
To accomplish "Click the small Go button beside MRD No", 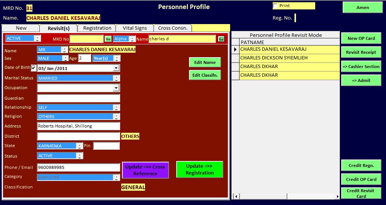I will click(108, 39).
